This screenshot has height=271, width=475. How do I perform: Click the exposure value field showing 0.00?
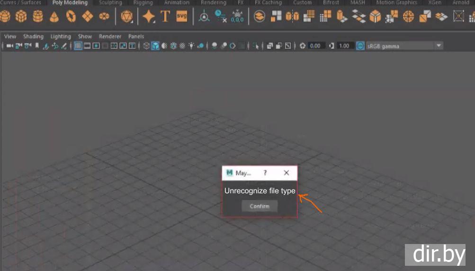tap(315, 46)
